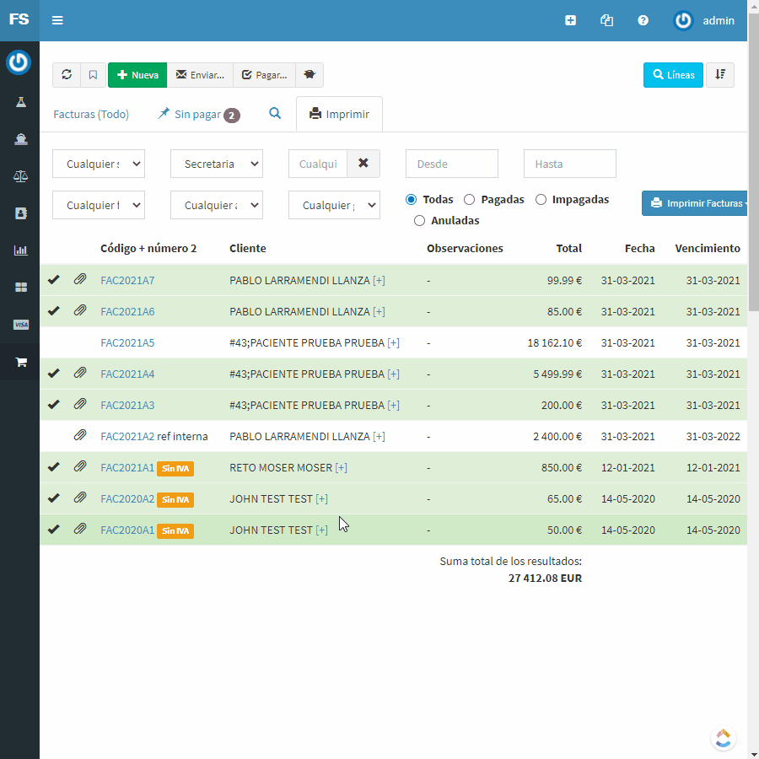The image size is (759, 759).
Task: Open the Secretaria dropdown filter
Action: (x=217, y=164)
